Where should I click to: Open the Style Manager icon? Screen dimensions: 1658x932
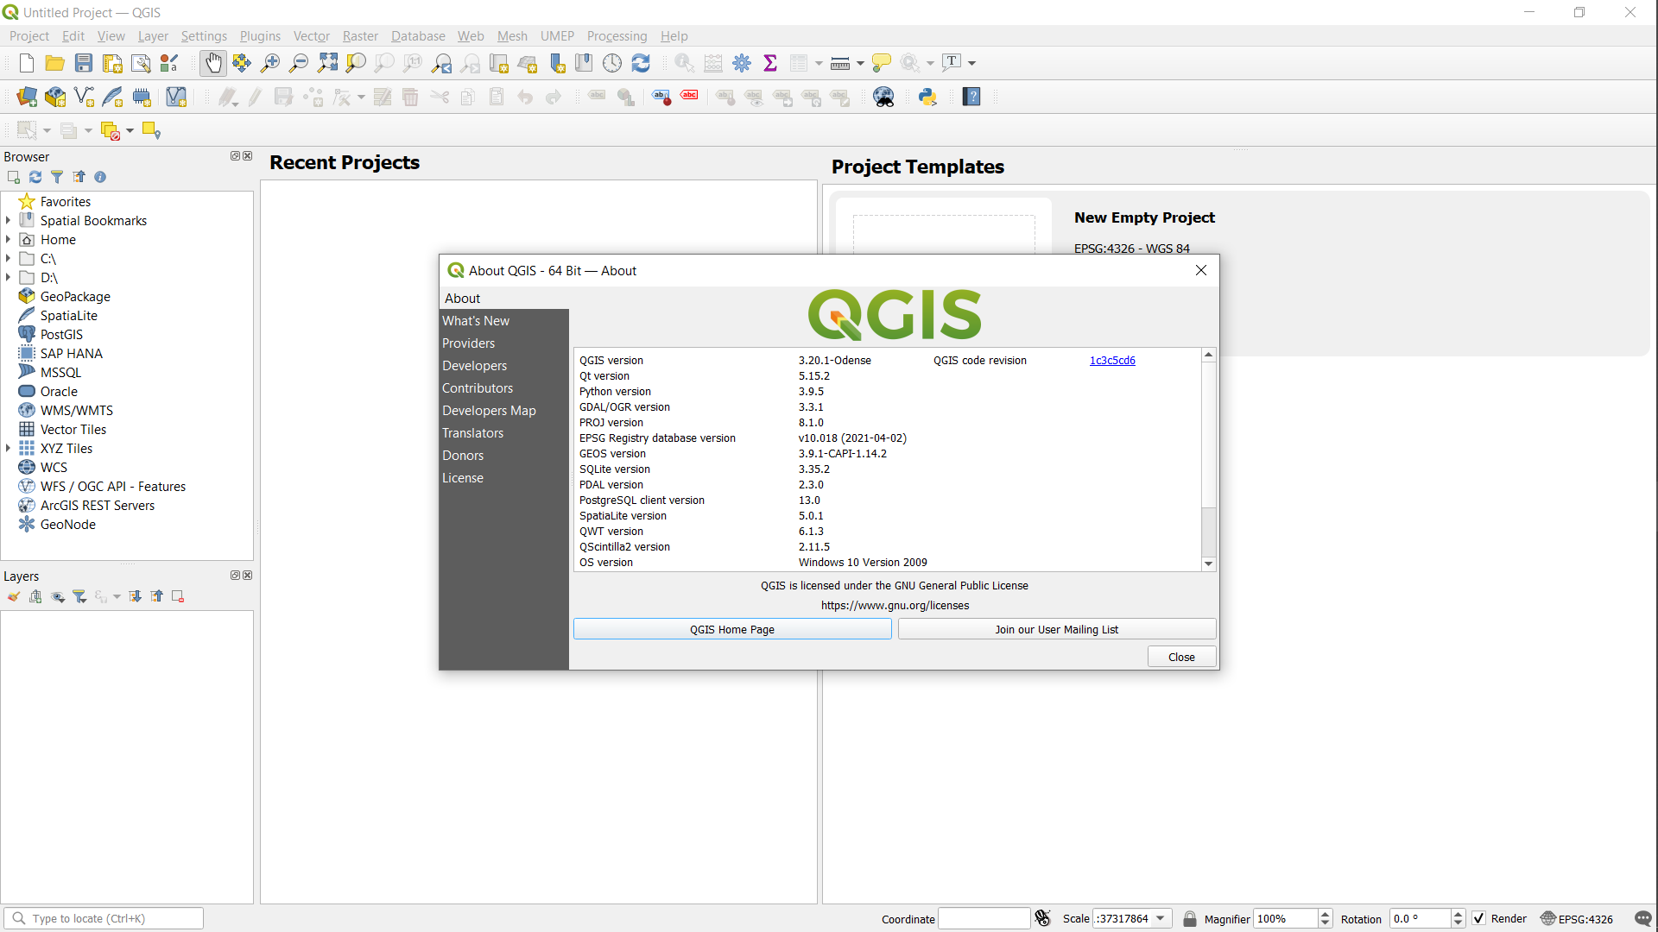pos(169,63)
